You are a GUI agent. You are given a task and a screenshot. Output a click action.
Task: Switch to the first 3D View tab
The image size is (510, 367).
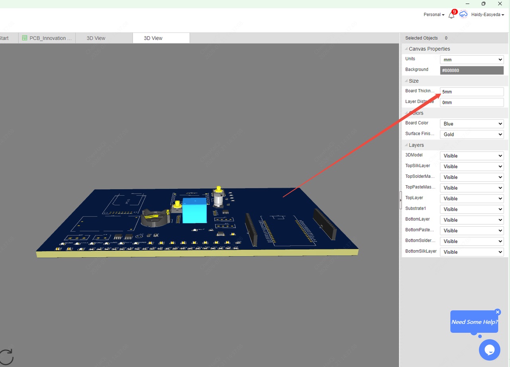coord(96,38)
